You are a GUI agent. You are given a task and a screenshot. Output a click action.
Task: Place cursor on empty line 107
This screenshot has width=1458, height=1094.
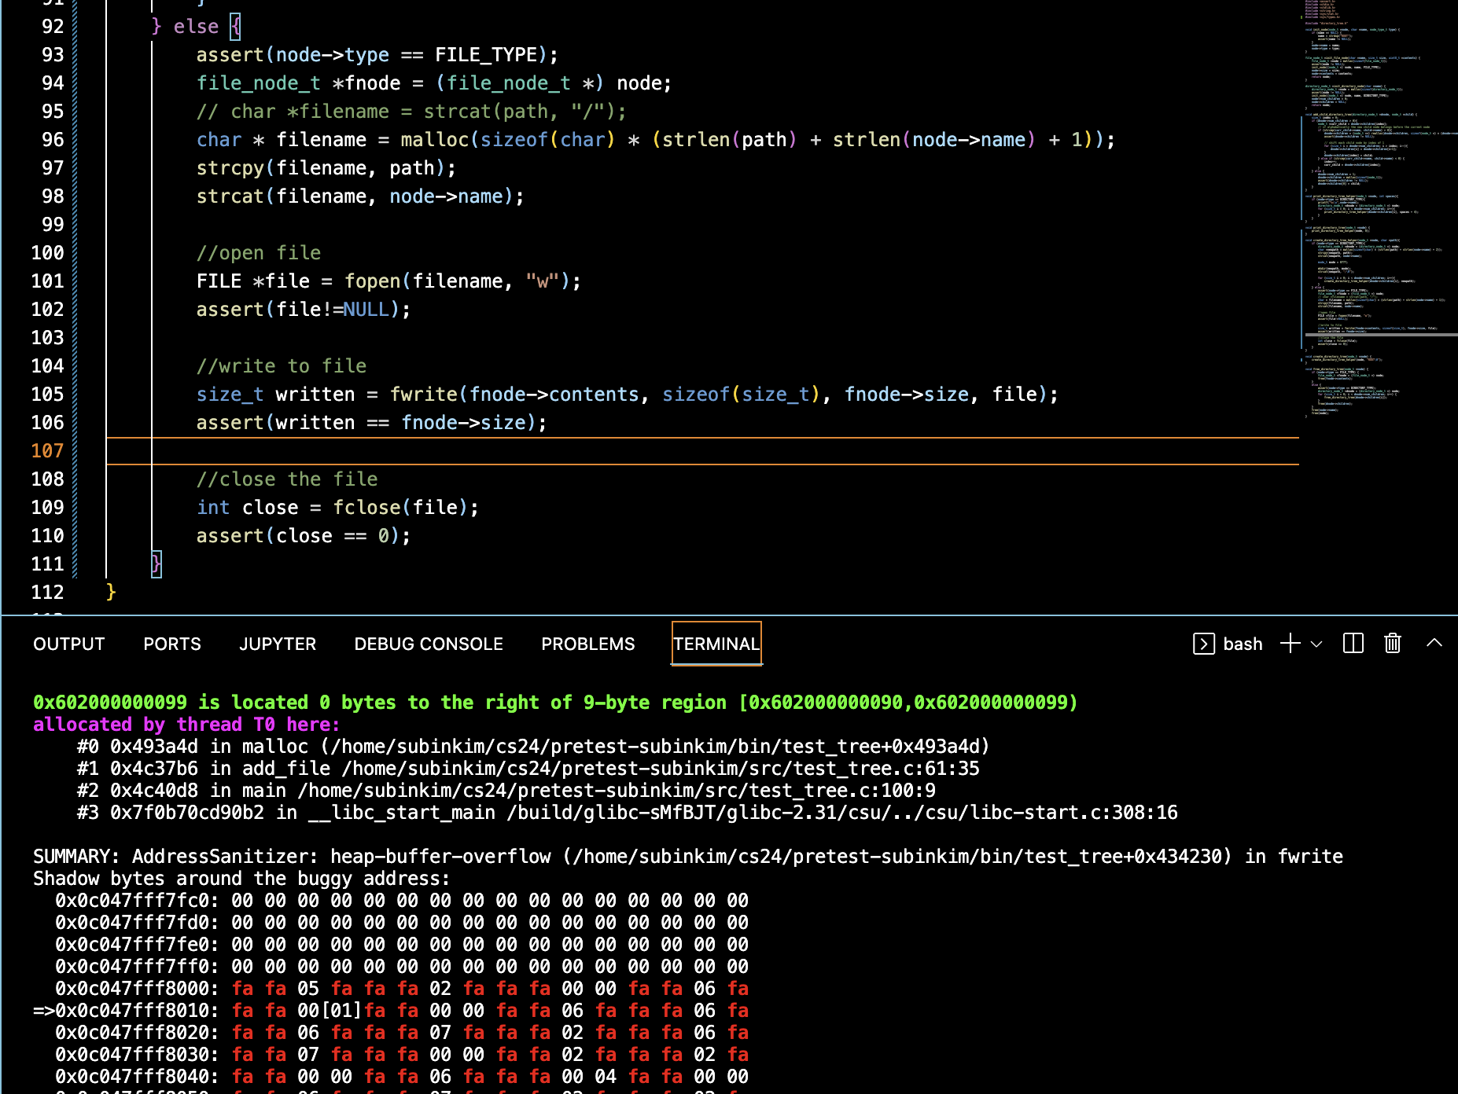tap(550, 450)
